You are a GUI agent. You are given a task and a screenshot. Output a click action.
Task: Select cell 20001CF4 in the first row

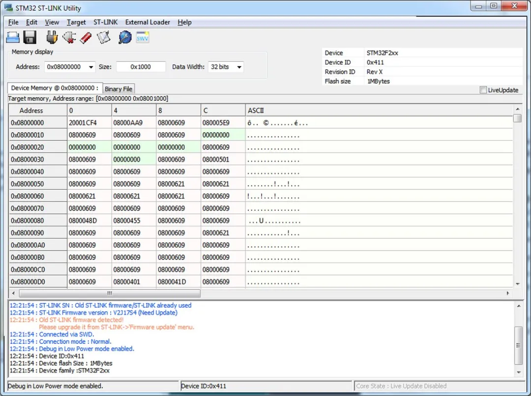(x=89, y=123)
